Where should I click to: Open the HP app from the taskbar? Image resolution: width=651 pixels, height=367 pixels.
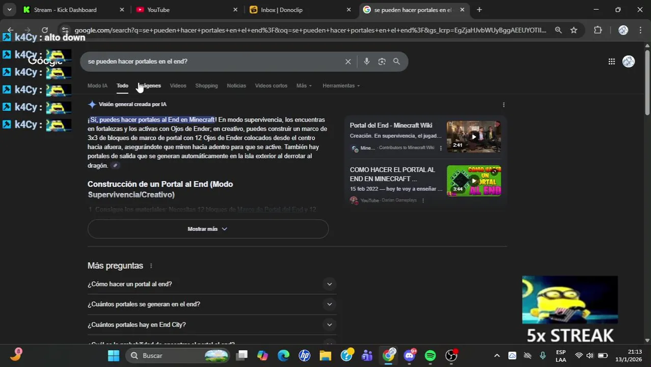pyautogui.click(x=305, y=355)
